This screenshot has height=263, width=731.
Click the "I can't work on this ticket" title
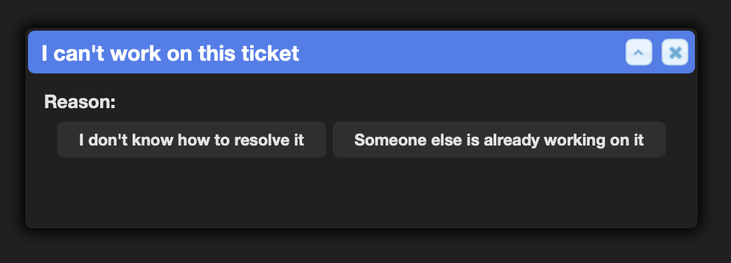coord(170,53)
